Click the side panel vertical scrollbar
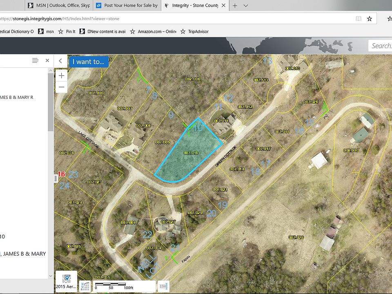This screenshot has height=294, width=392. pyautogui.click(x=51, y=102)
